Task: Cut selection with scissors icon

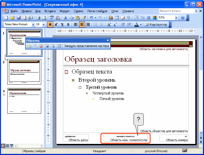Action: (65, 18)
